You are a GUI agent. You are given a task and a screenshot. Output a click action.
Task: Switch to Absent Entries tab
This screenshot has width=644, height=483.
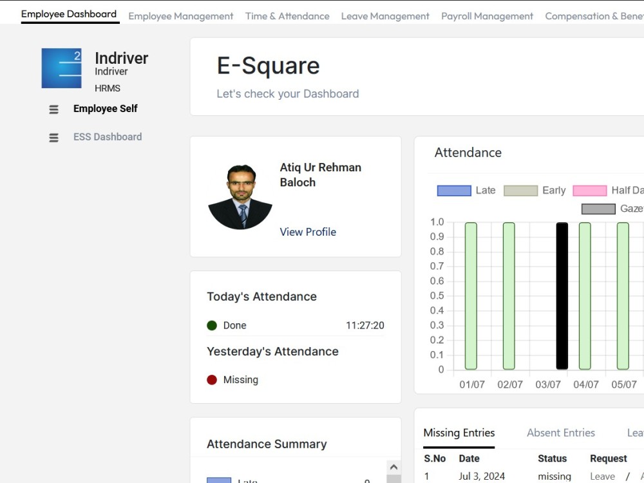561,433
